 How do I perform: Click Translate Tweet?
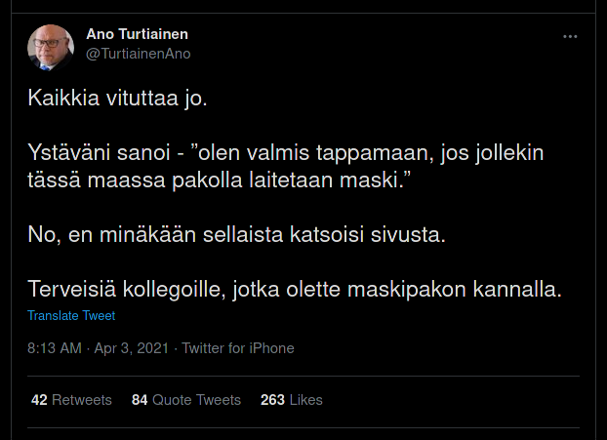tap(71, 316)
